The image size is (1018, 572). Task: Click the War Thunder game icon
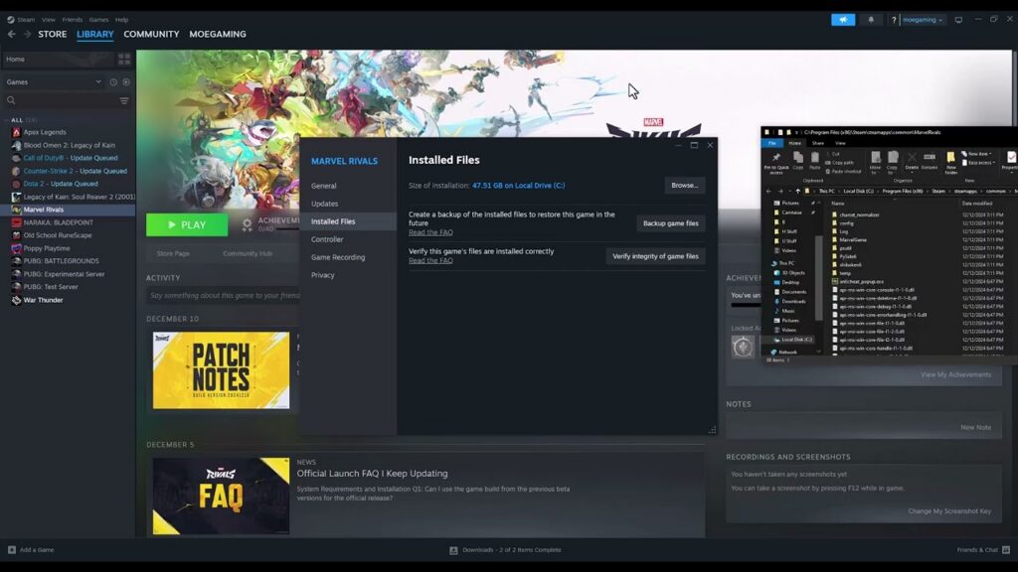[x=16, y=300]
